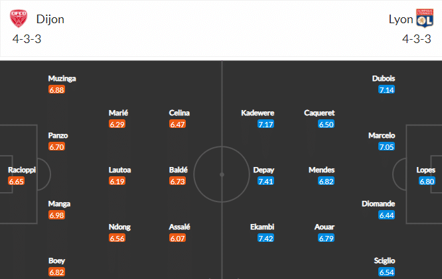
Task: Open Celina's player profile
Action: click(x=179, y=113)
